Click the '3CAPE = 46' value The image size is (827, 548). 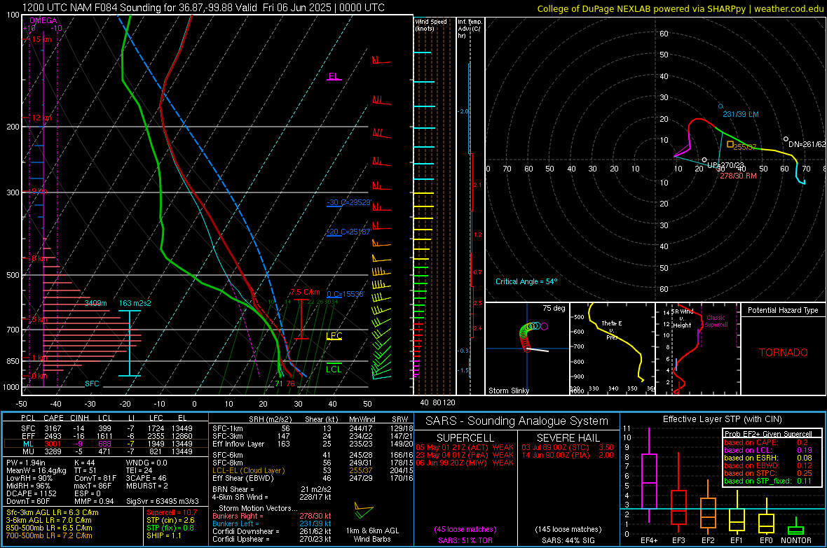tap(146, 478)
